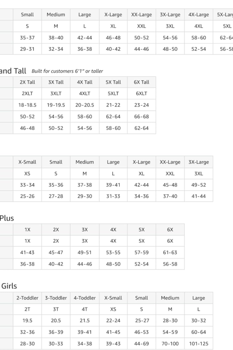Click the 18-18.5 neck measurement cell
Viewport: 233px width, 350px height.
pyautogui.click(x=27, y=105)
